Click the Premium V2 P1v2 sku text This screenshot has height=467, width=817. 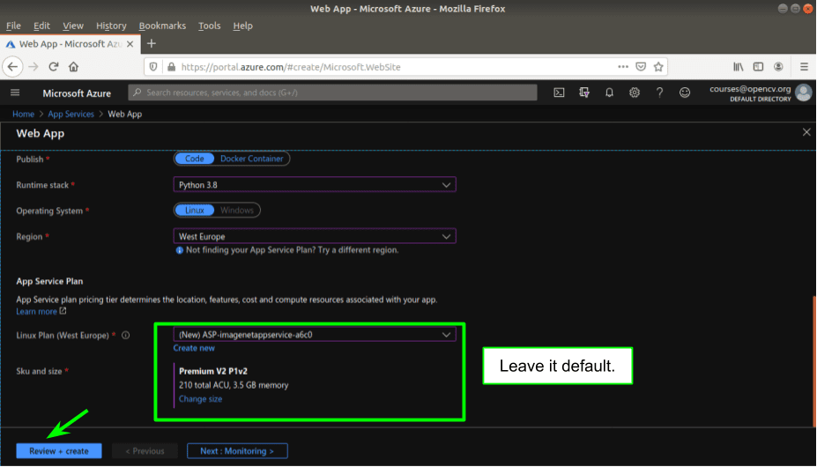pyautogui.click(x=213, y=371)
